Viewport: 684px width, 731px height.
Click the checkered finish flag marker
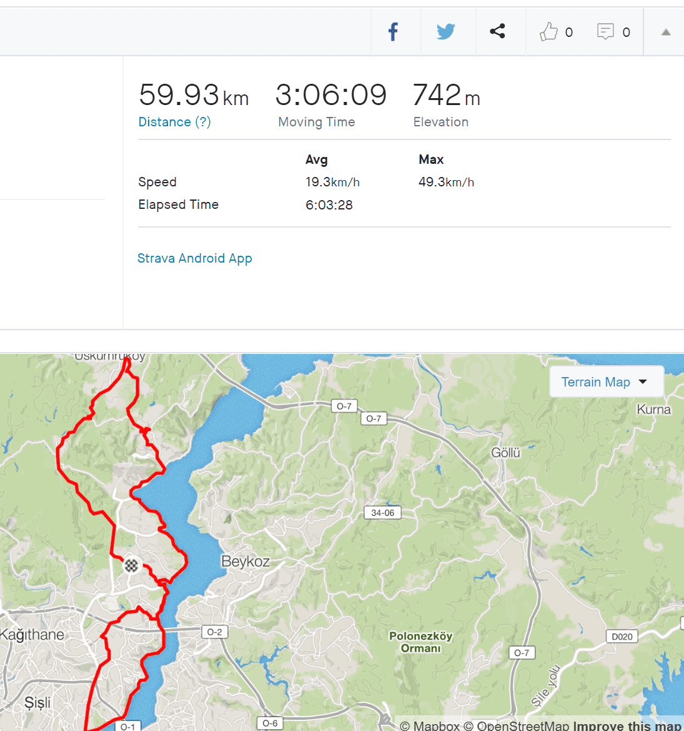click(x=131, y=565)
